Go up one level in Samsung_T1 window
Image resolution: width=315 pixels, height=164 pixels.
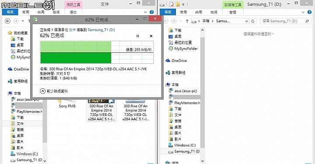tap(187, 21)
